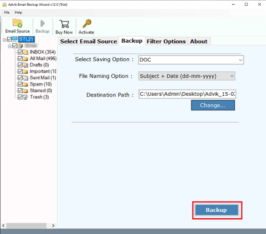Open the File menu
The height and width of the screenshot is (234, 266).
click(x=7, y=12)
